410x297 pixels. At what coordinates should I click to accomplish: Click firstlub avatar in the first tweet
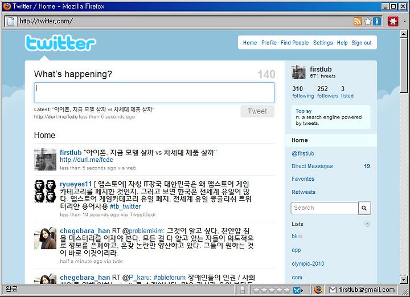coord(45,160)
